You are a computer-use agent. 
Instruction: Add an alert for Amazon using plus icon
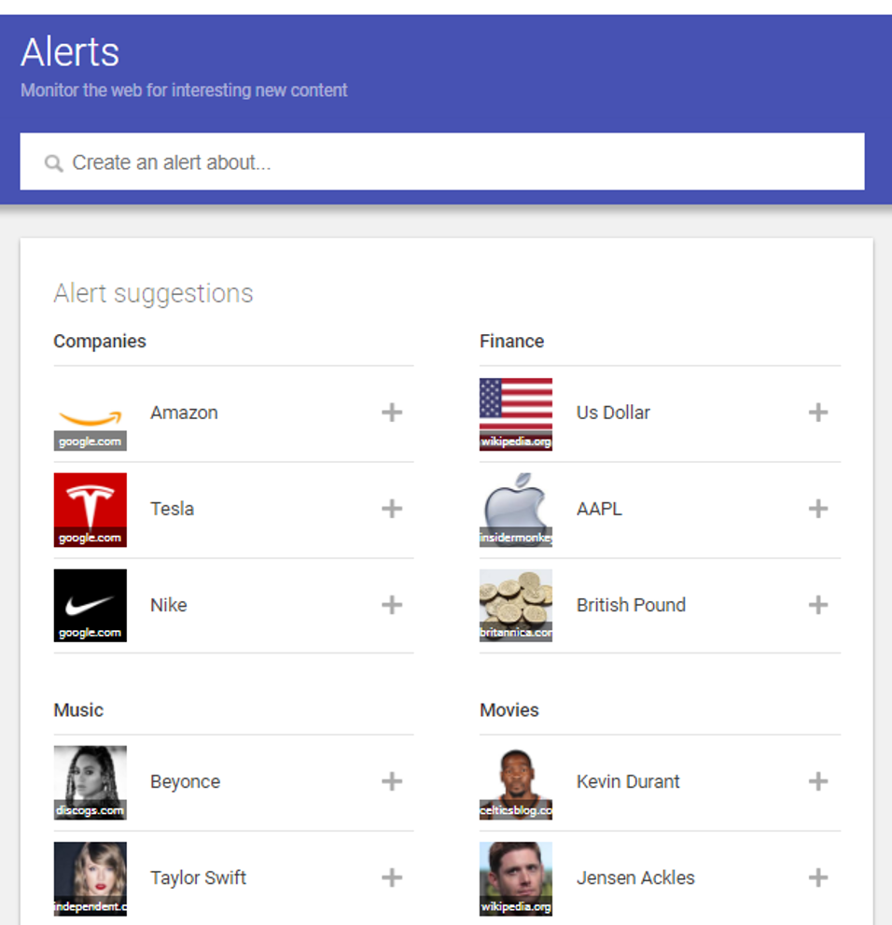391,412
